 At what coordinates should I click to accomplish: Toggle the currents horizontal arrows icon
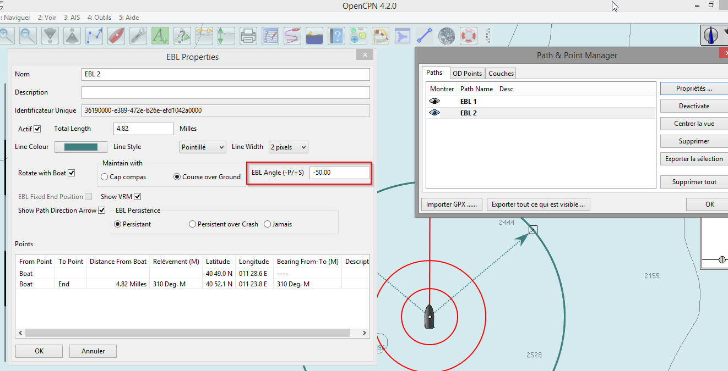tap(204, 36)
